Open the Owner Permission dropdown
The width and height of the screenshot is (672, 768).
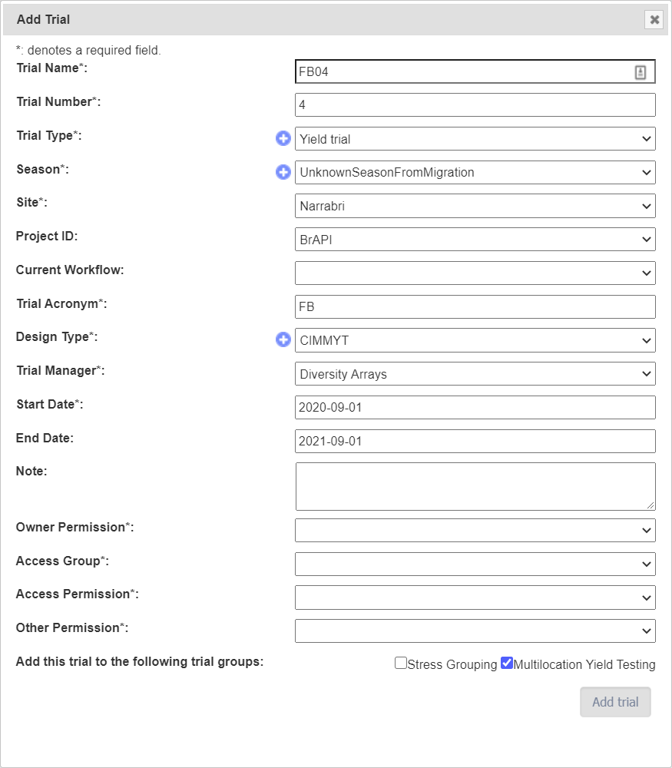click(475, 530)
